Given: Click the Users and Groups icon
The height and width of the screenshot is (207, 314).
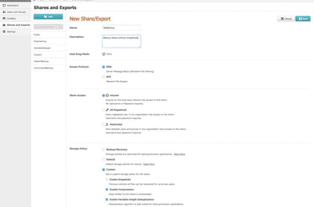Looking at the screenshot, I should (4, 12).
